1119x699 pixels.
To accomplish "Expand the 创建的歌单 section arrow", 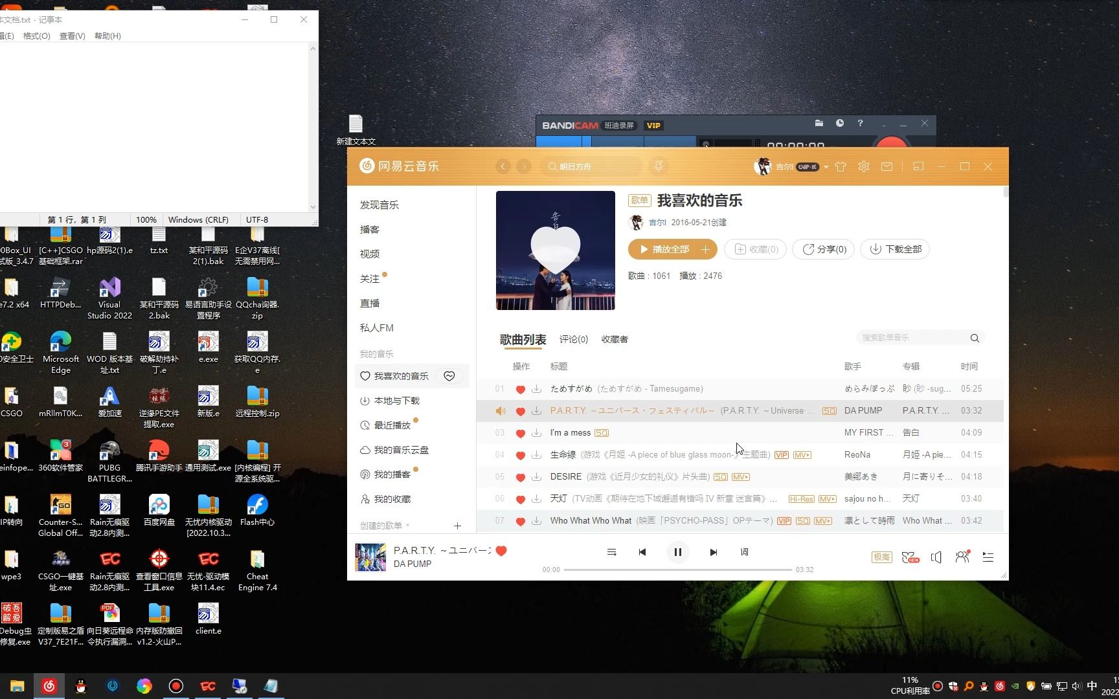I will [x=407, y=526].
